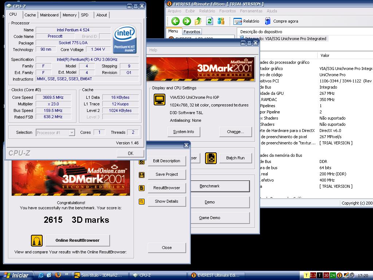Open Favoritos menu in EVEREST menubar
373x280 pixels.
pyautogui.click(x=227, y=11)
